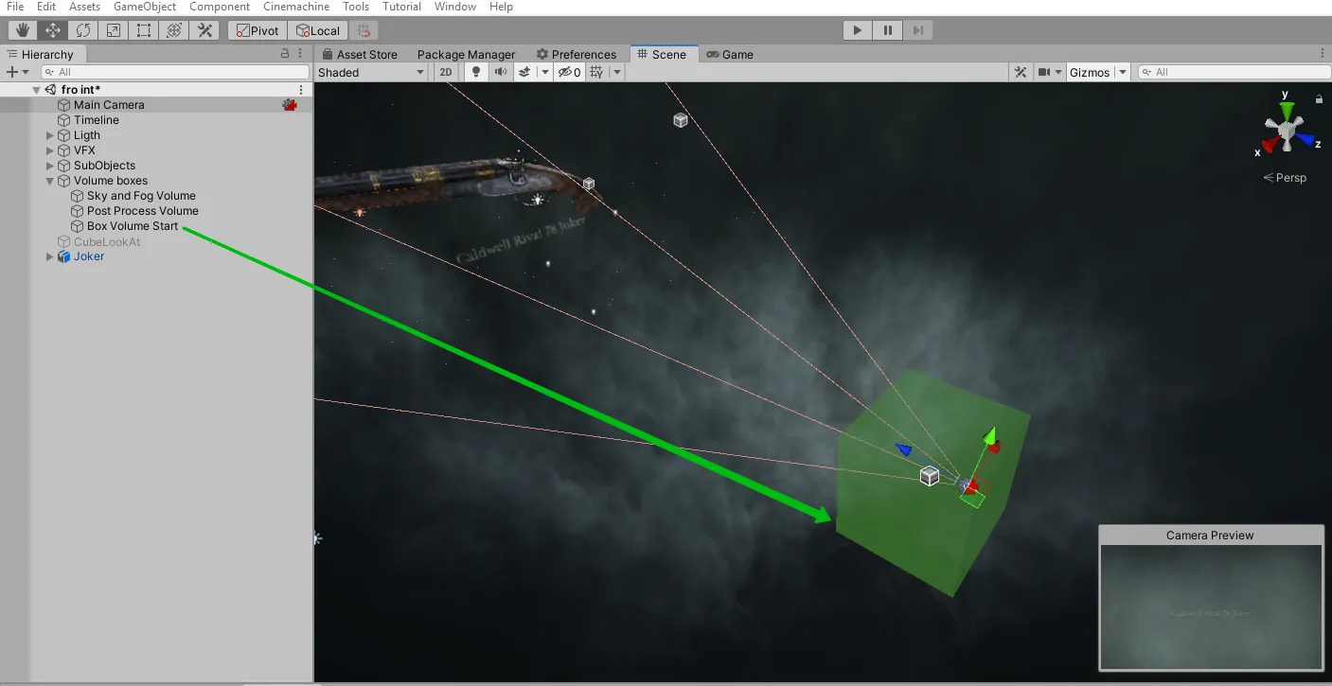The image size is (1332, 686).
Task: Open the Cinemachine menu
Action: pyautogui.click(x=296, y=7)
